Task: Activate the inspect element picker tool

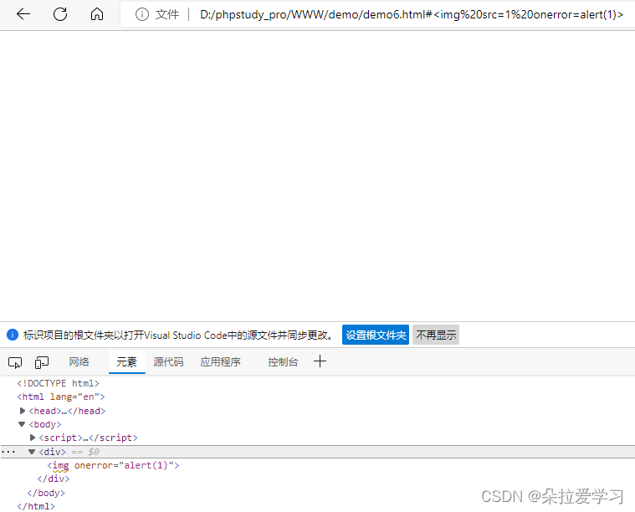Action: coord(15,362)
